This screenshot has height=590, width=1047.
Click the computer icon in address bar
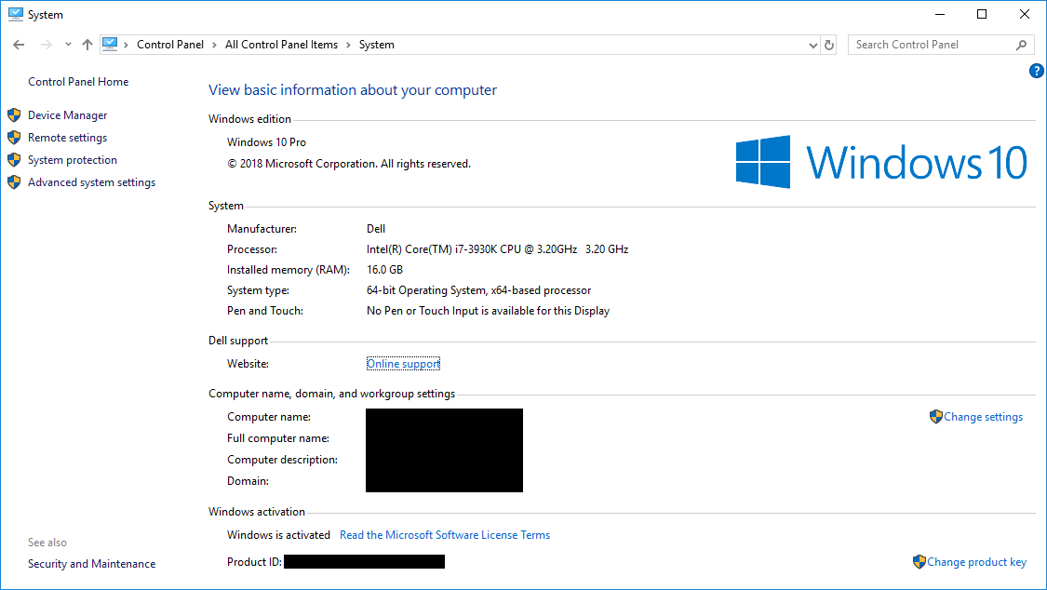(x=110, y=44)
